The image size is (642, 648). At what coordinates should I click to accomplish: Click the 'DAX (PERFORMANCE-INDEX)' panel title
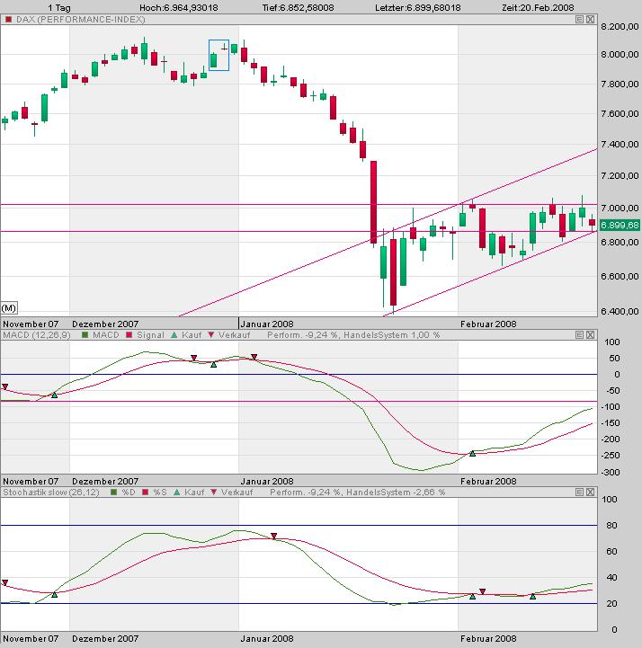coord(81,20)
